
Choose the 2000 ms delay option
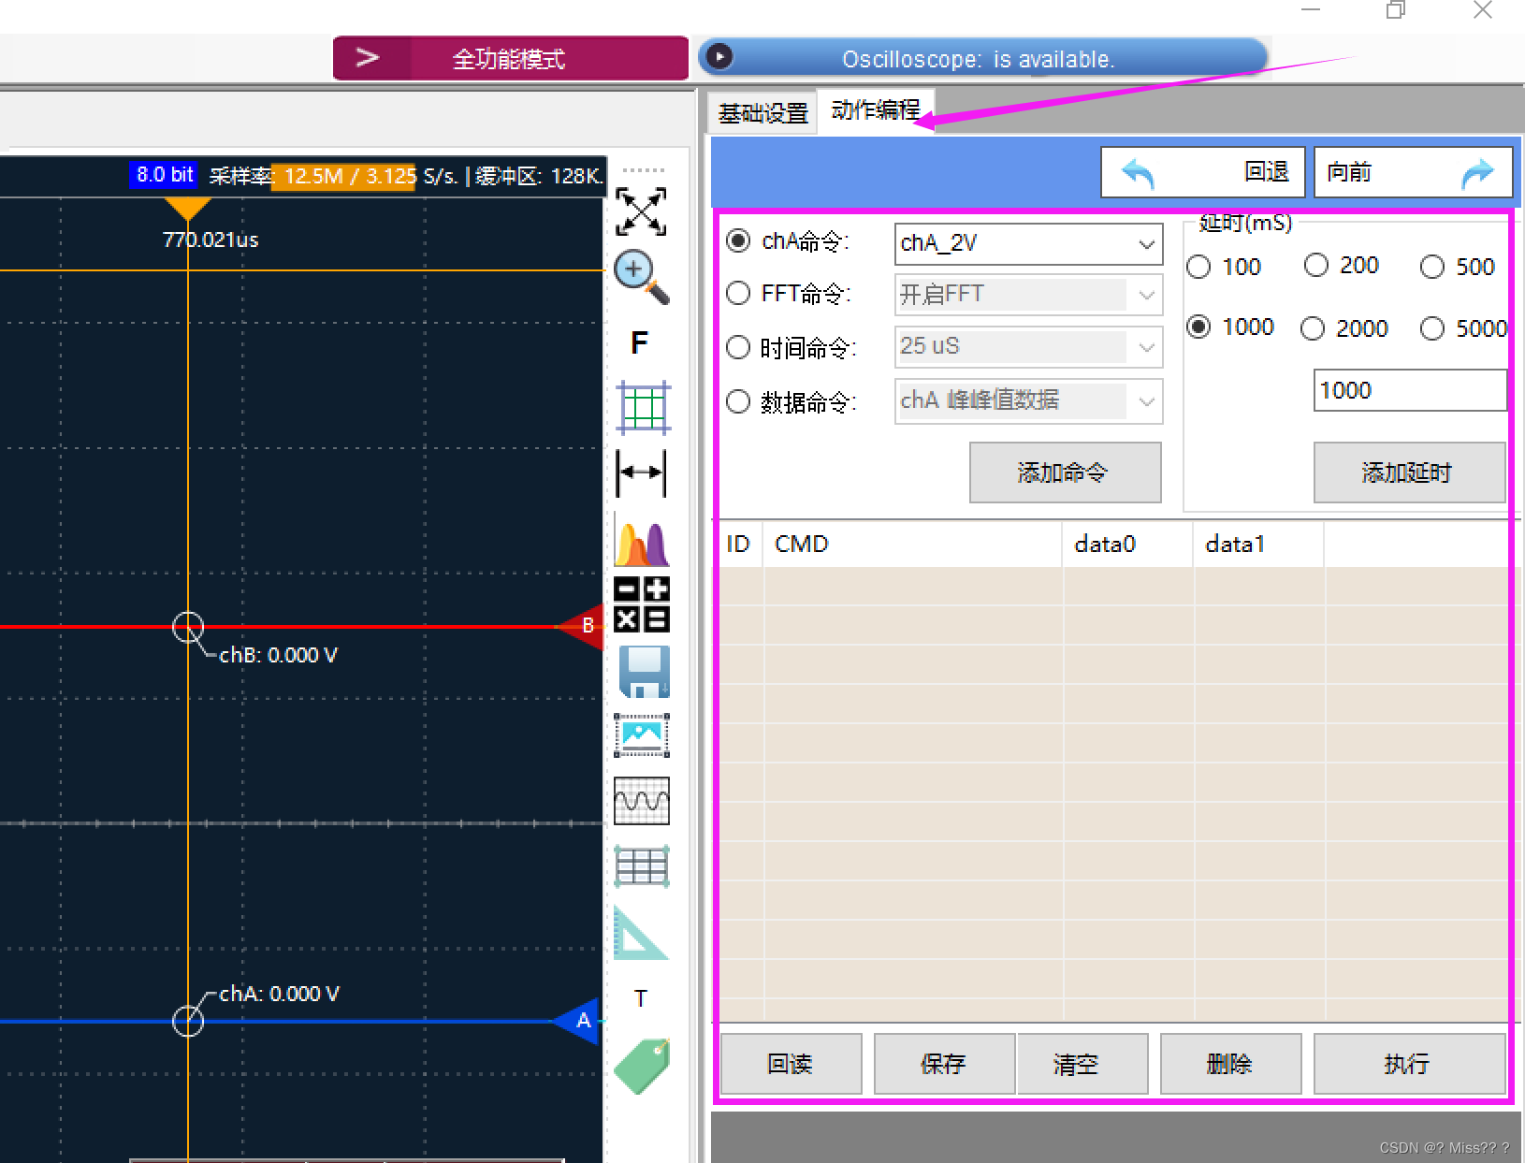click(x=1313, y=328)
